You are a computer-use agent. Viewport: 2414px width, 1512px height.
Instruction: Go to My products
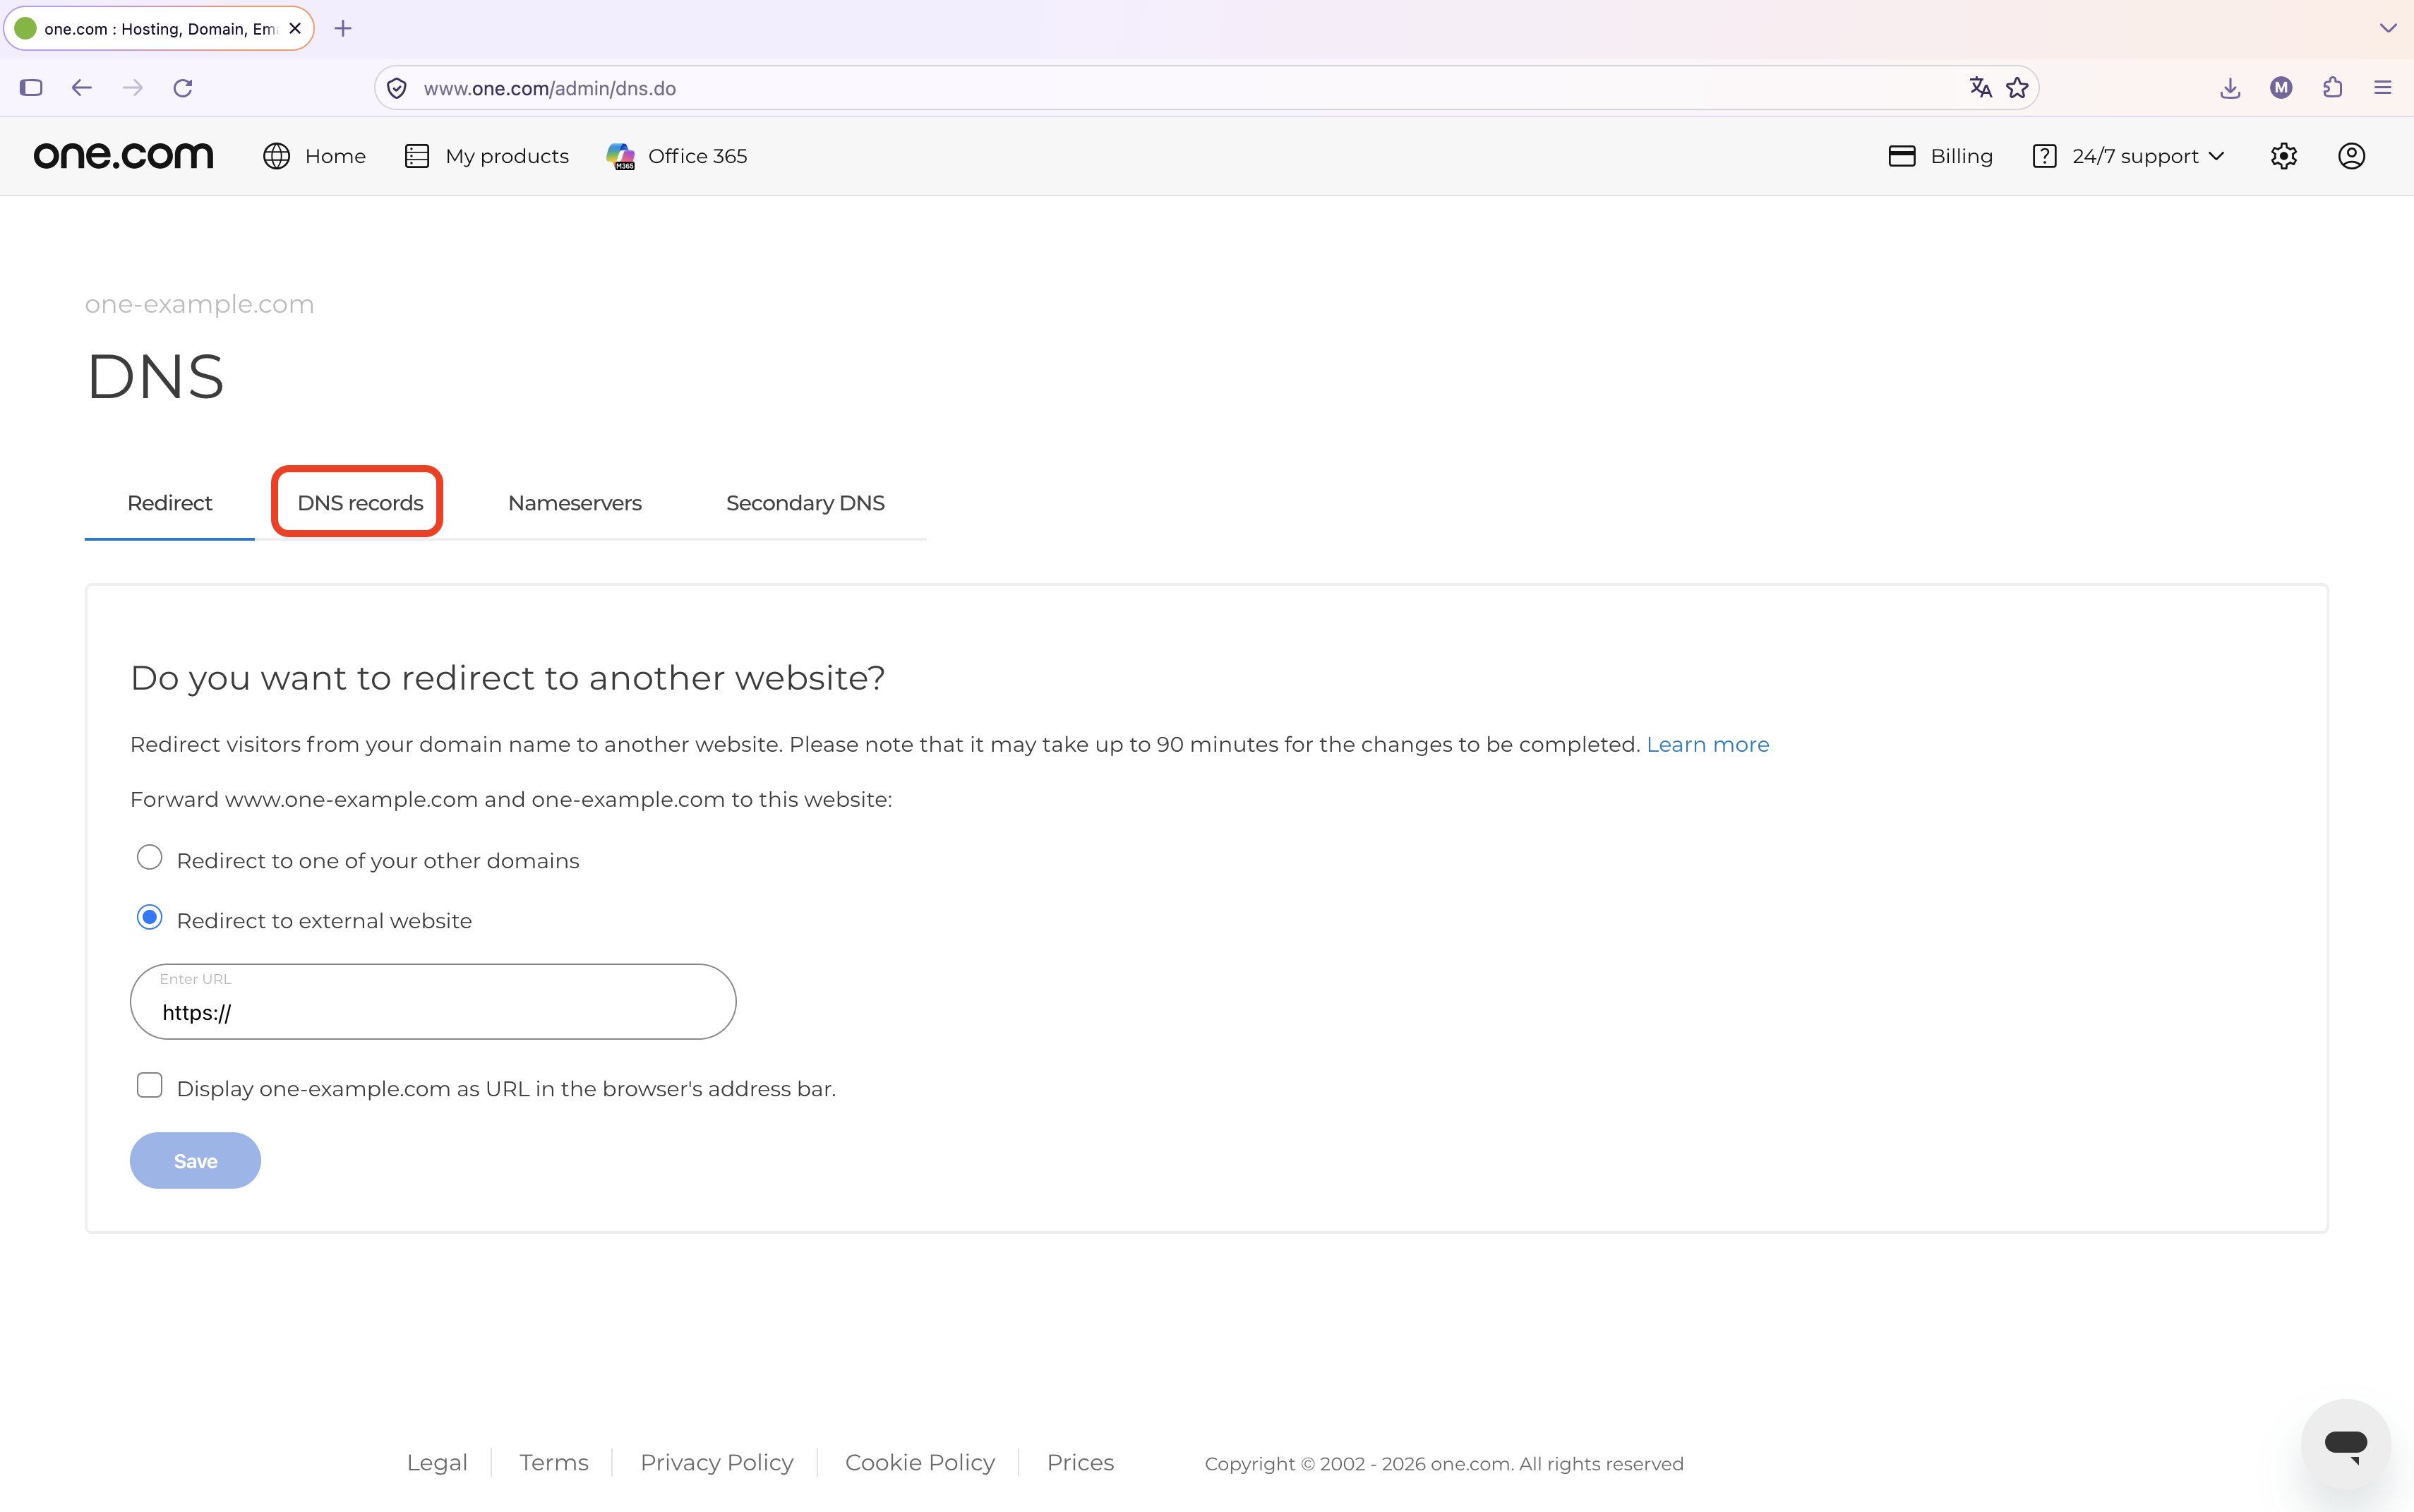pyautogui.click(x=487, y=156)
